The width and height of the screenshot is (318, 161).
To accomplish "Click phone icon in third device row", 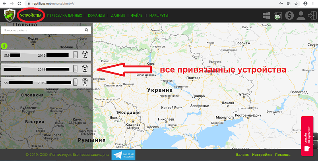I will [75, 82].
